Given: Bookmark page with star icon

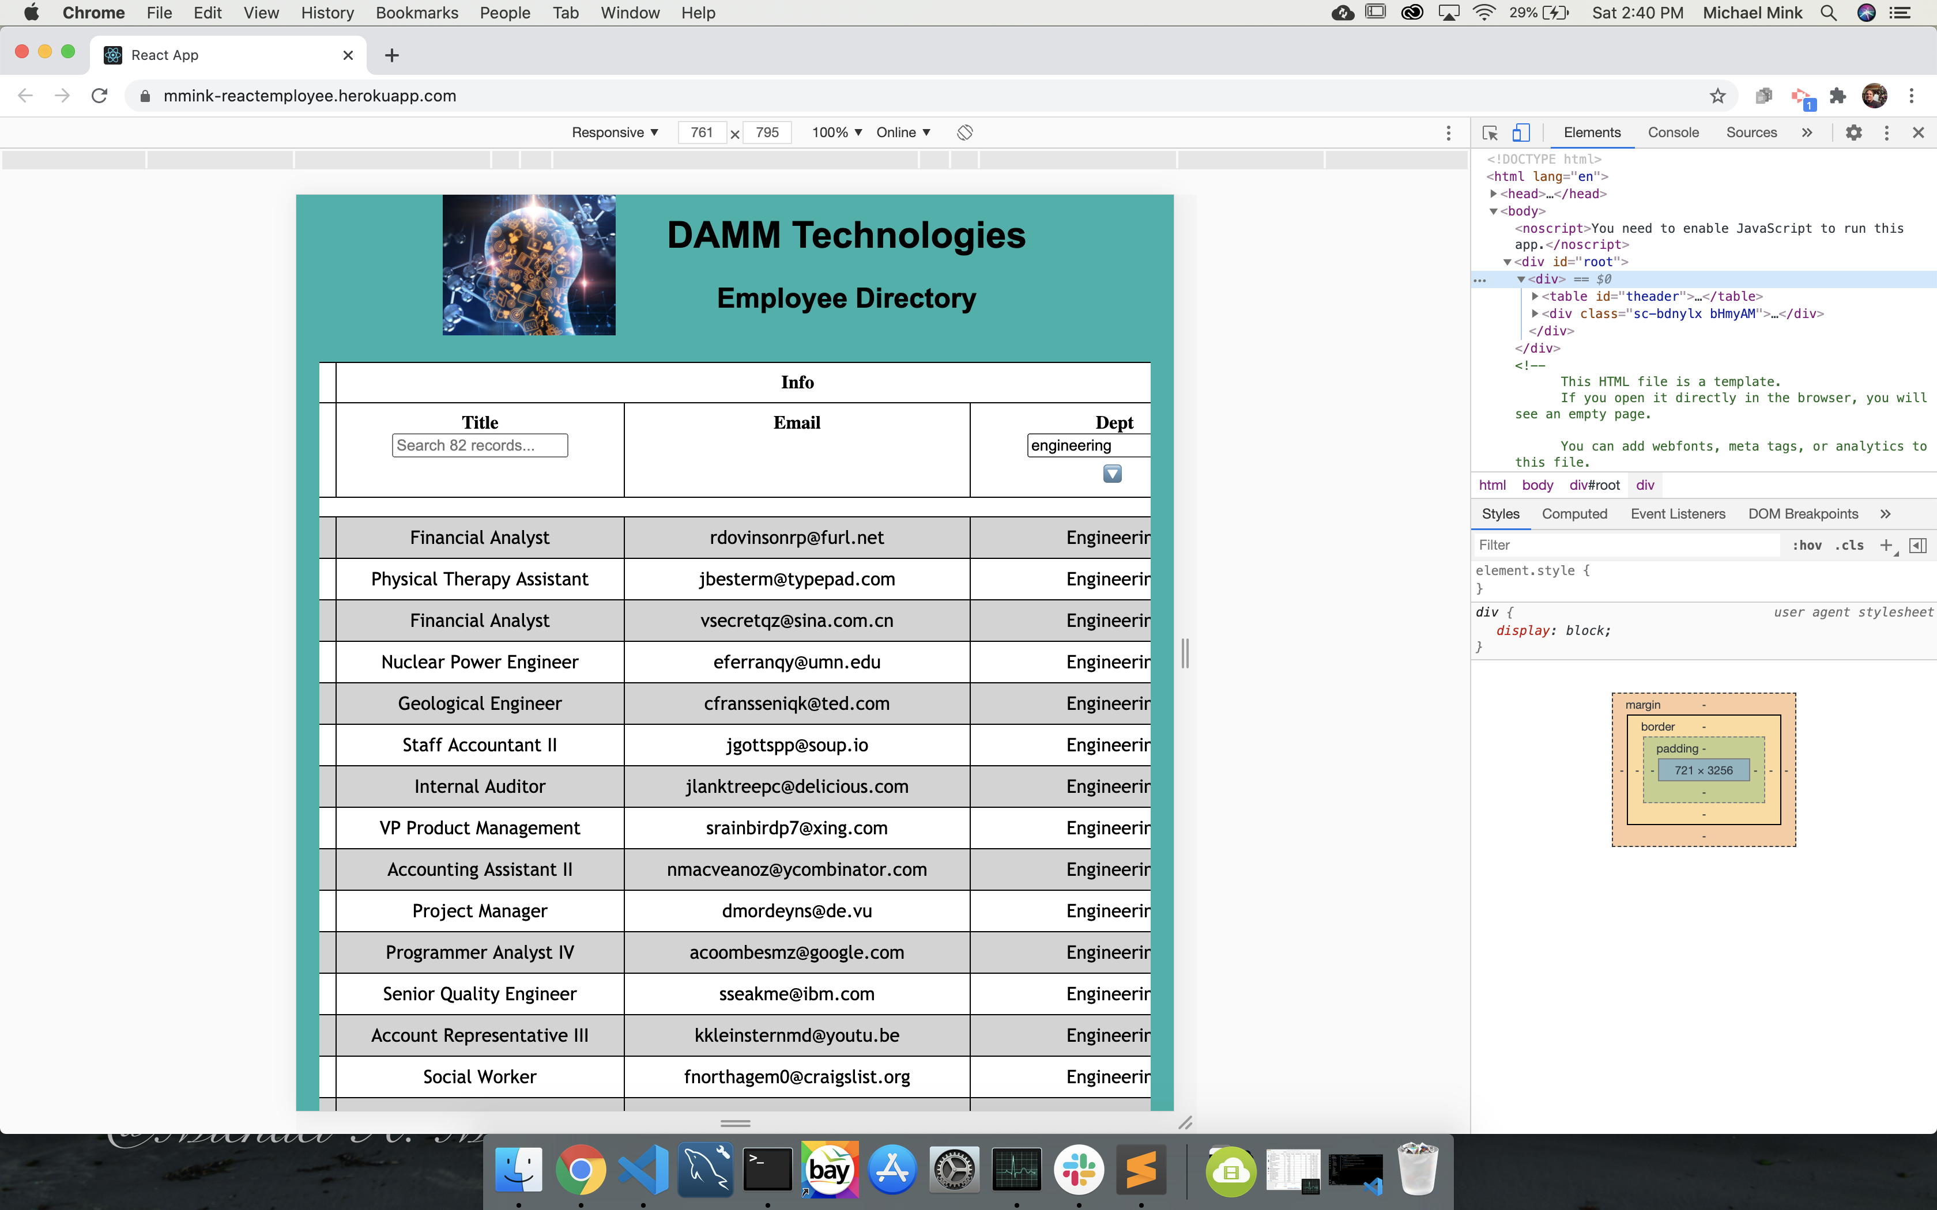Looking at the screenshot, I should click(1718, 96).
